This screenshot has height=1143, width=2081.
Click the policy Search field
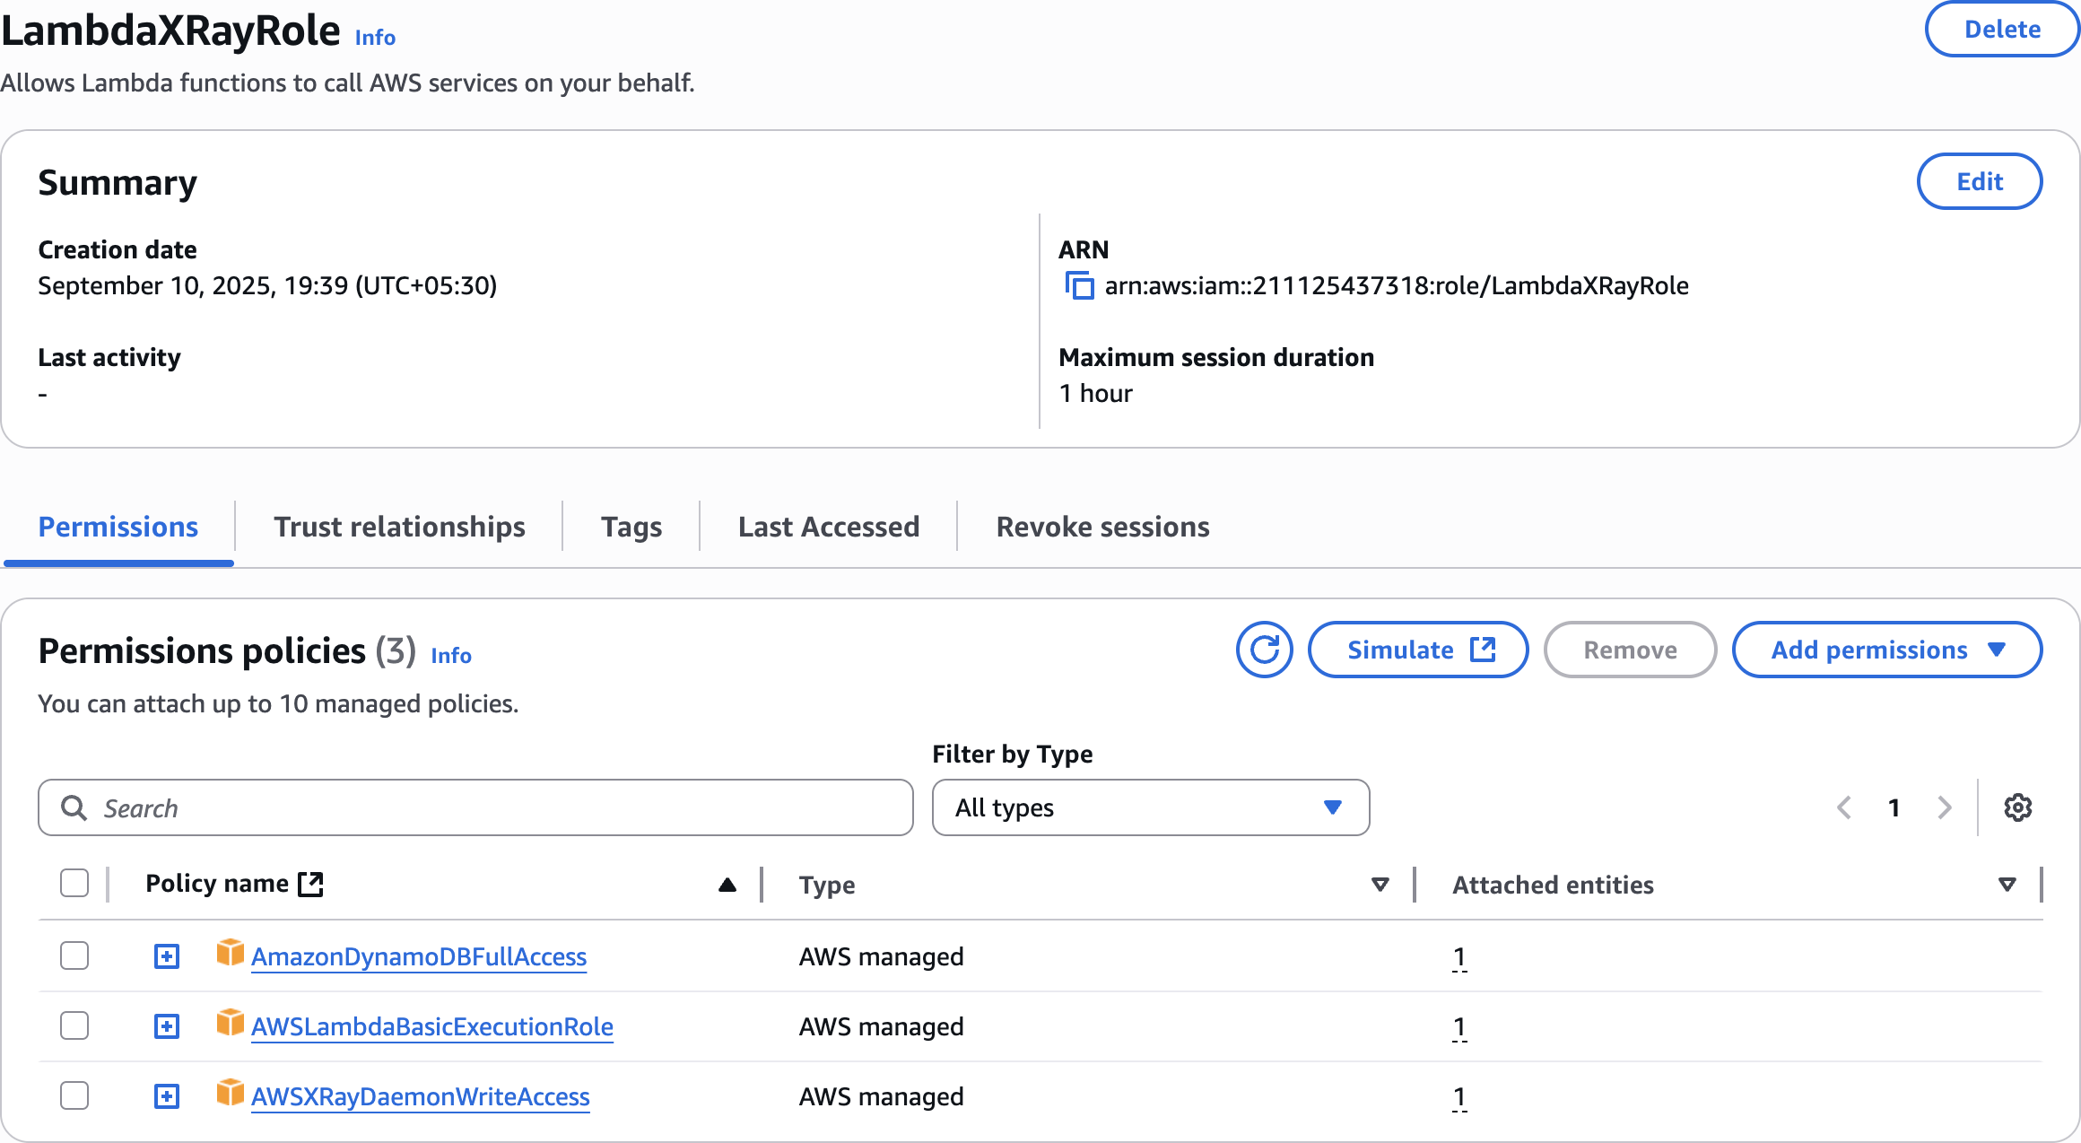click(475, 807)
